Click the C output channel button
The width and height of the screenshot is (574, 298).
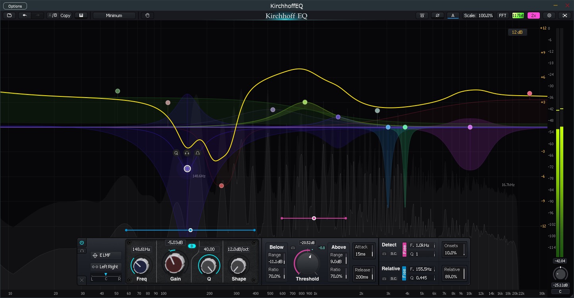(560, 292)
